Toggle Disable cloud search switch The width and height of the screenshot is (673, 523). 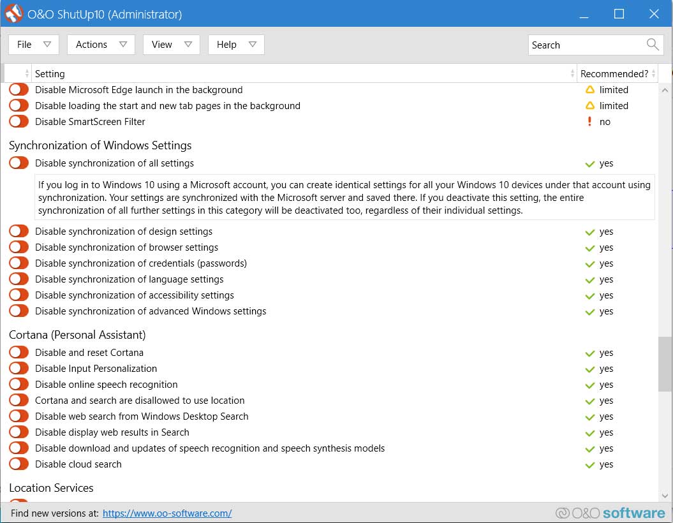pos(19,464)
